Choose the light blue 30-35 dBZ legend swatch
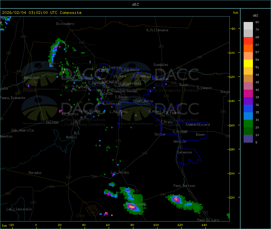This screenshot has height=229, width=271. coord(248,116)
